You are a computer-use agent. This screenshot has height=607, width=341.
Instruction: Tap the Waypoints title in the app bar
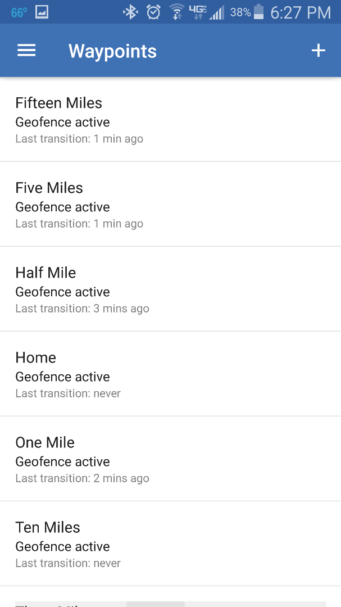(112, 51)
